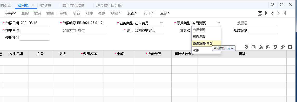Viewport: 297px width, 102px height.
Task: Jump to first record arrow
Action: click(266, 13)
